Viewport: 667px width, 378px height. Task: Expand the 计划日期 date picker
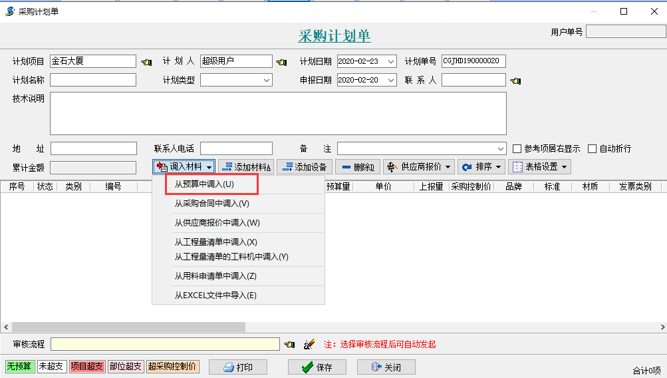coord(391,61)
